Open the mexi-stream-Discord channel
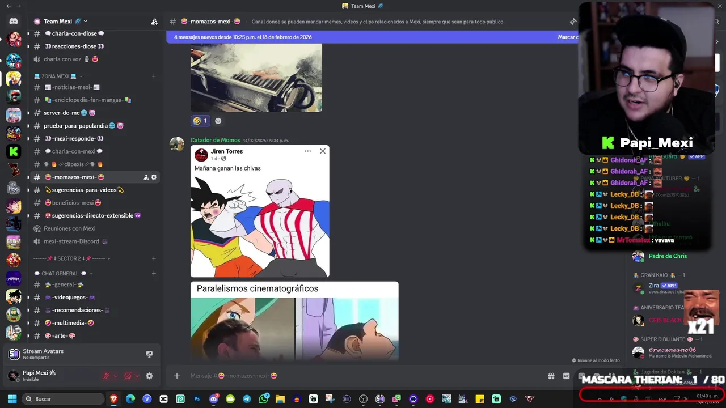Image resolution: width=726 pixels, height=408 pixels. pos(94,241)
